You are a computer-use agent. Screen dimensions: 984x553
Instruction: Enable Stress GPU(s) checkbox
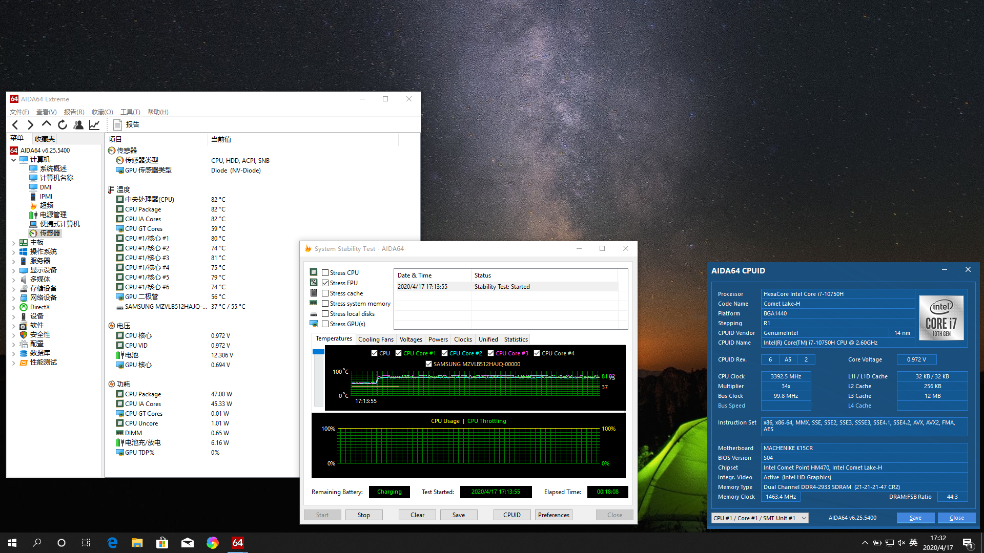click(325, 324)
